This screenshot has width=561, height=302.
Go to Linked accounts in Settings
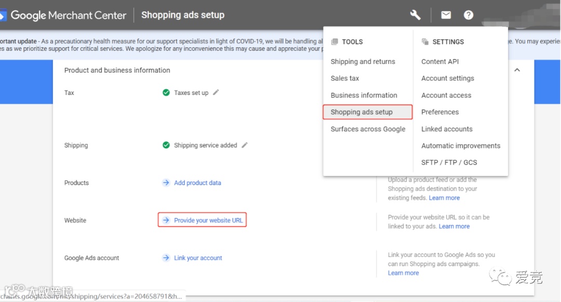[x=447, y=129]
